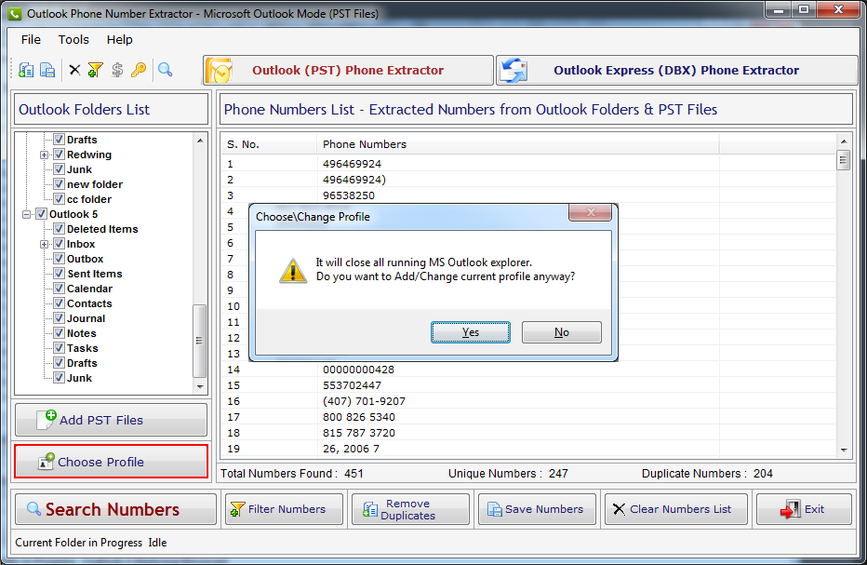The image size is (867, 565).
Task: Click the dollar sign toolbar icon
Action: (x=117, y=70)
